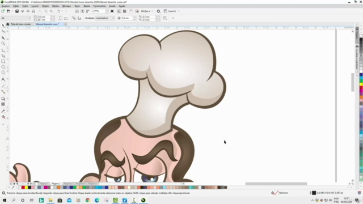
Task: Switch to Tela de boas-vindas tab
Action: [20, 24]
